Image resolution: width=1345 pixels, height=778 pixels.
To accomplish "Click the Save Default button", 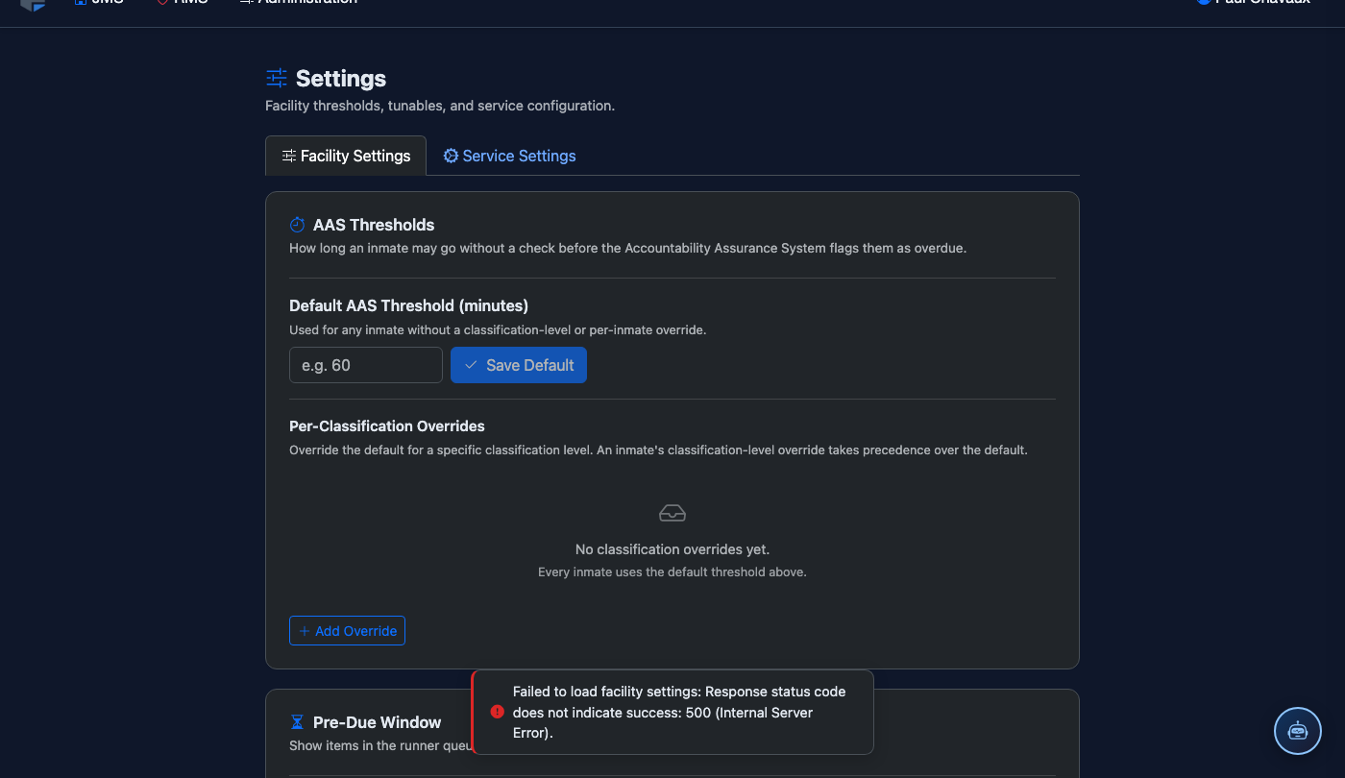I will 519,365.
